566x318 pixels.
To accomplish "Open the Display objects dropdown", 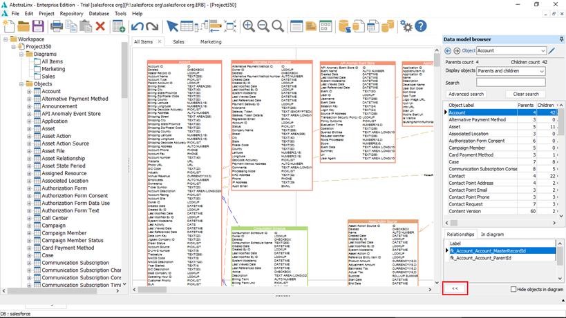I will tap(511, 70).
